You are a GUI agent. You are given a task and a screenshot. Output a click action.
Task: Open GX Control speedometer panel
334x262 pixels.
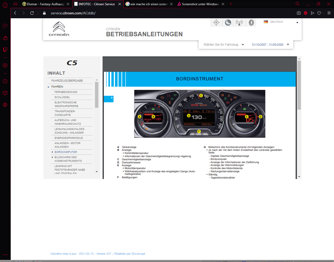(5, 26)
